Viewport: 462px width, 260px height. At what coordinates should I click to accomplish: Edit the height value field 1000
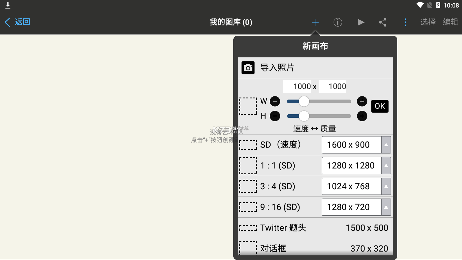[332, 87]
